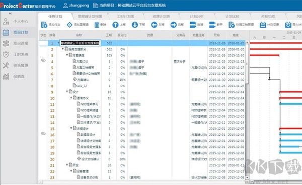302x185 pixels.
Task: Open 工时系统 (timesheet) in sidebar
Action: tap(16, 54)
